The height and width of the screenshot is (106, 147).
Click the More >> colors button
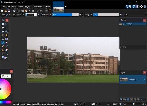6,76
